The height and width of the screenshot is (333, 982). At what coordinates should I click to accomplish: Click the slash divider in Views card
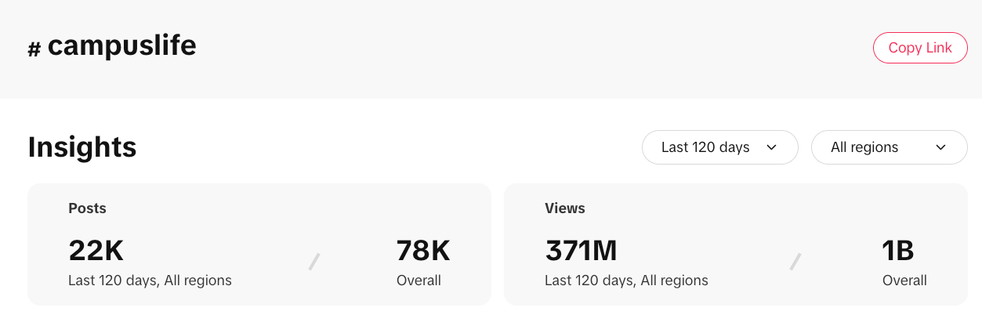(x=795, y=261)
